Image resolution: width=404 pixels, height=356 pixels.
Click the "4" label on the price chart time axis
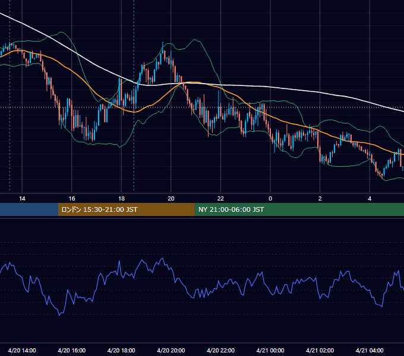coord(370,199)
